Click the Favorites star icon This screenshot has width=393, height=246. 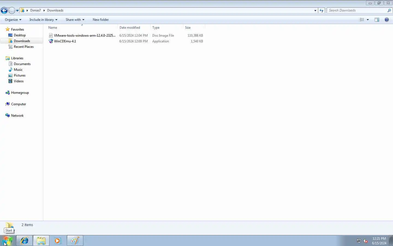pyautogui.click(x=8, y=29)
